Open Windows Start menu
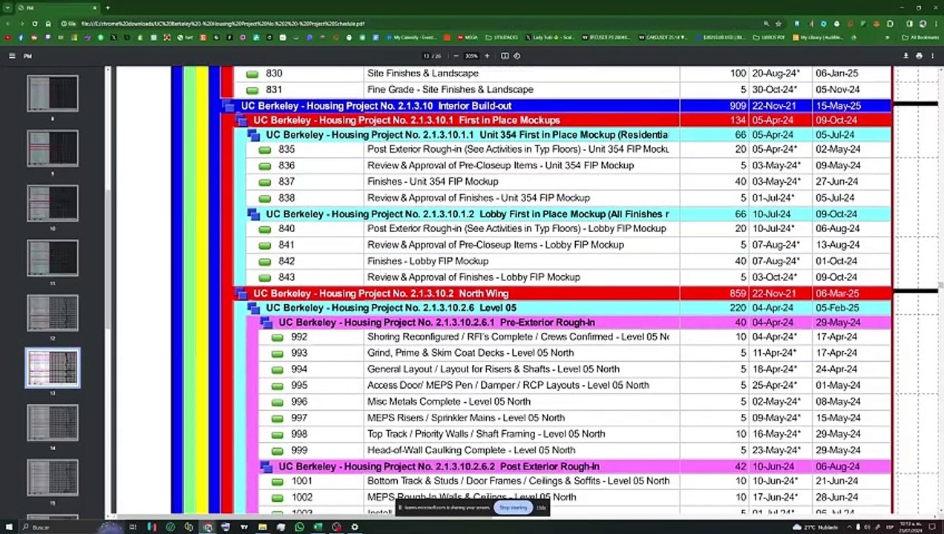 pyautogui.click(x=7, y=527)
